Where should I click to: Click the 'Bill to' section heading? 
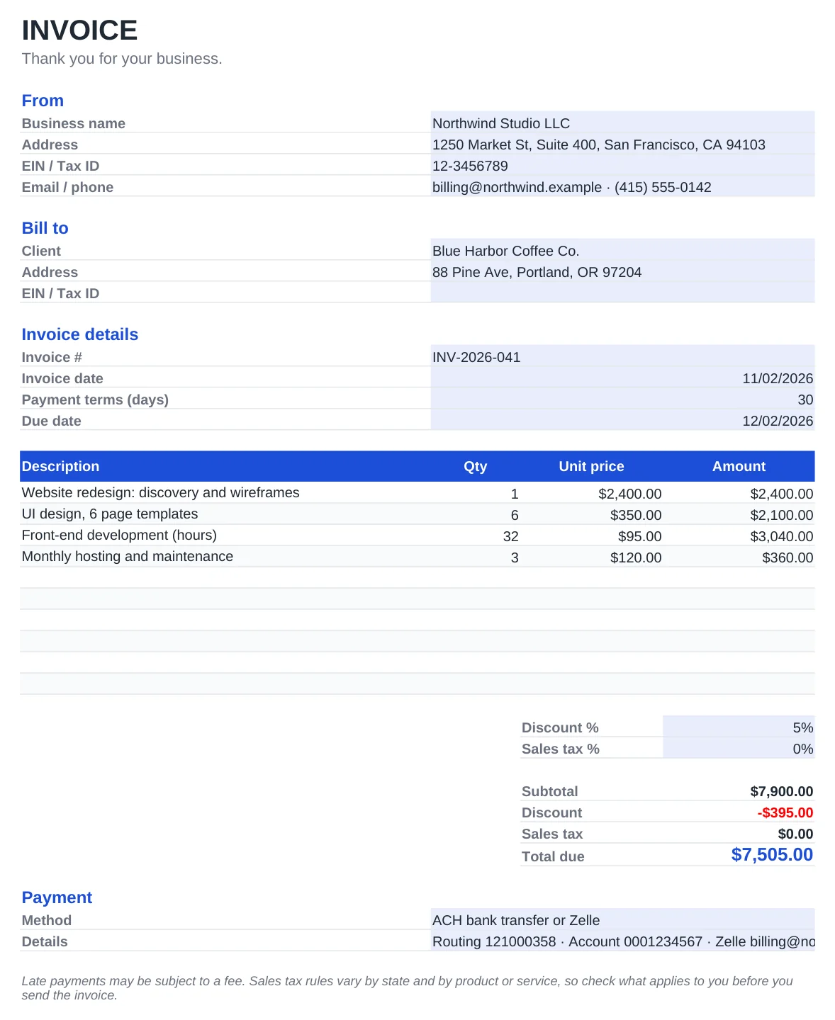[45, 228]
